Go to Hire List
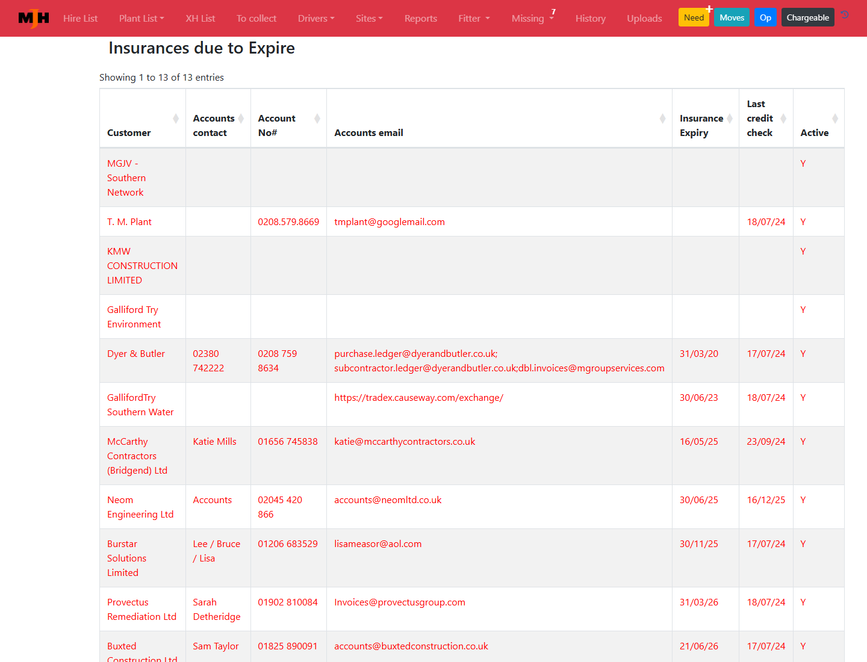 pos(80,19)
